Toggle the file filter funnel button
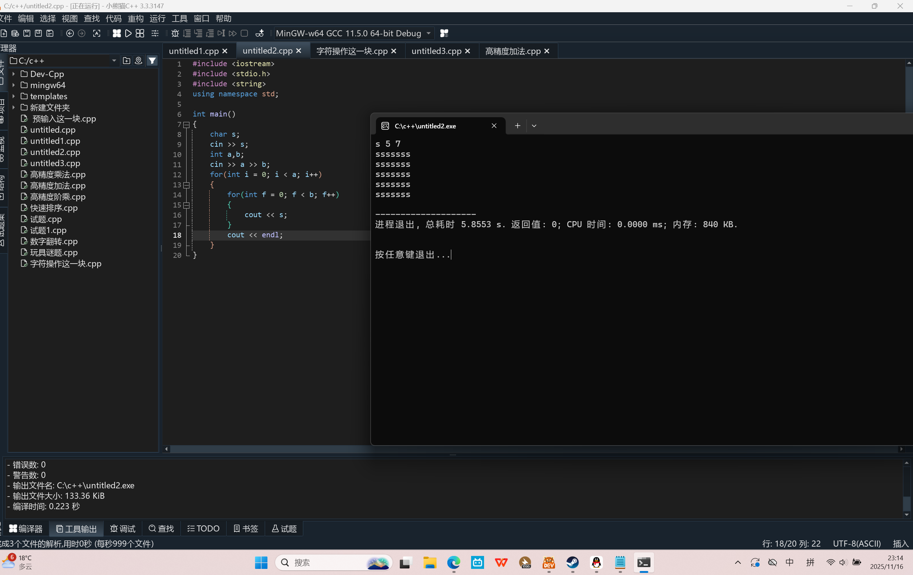 tap(152, 60)
